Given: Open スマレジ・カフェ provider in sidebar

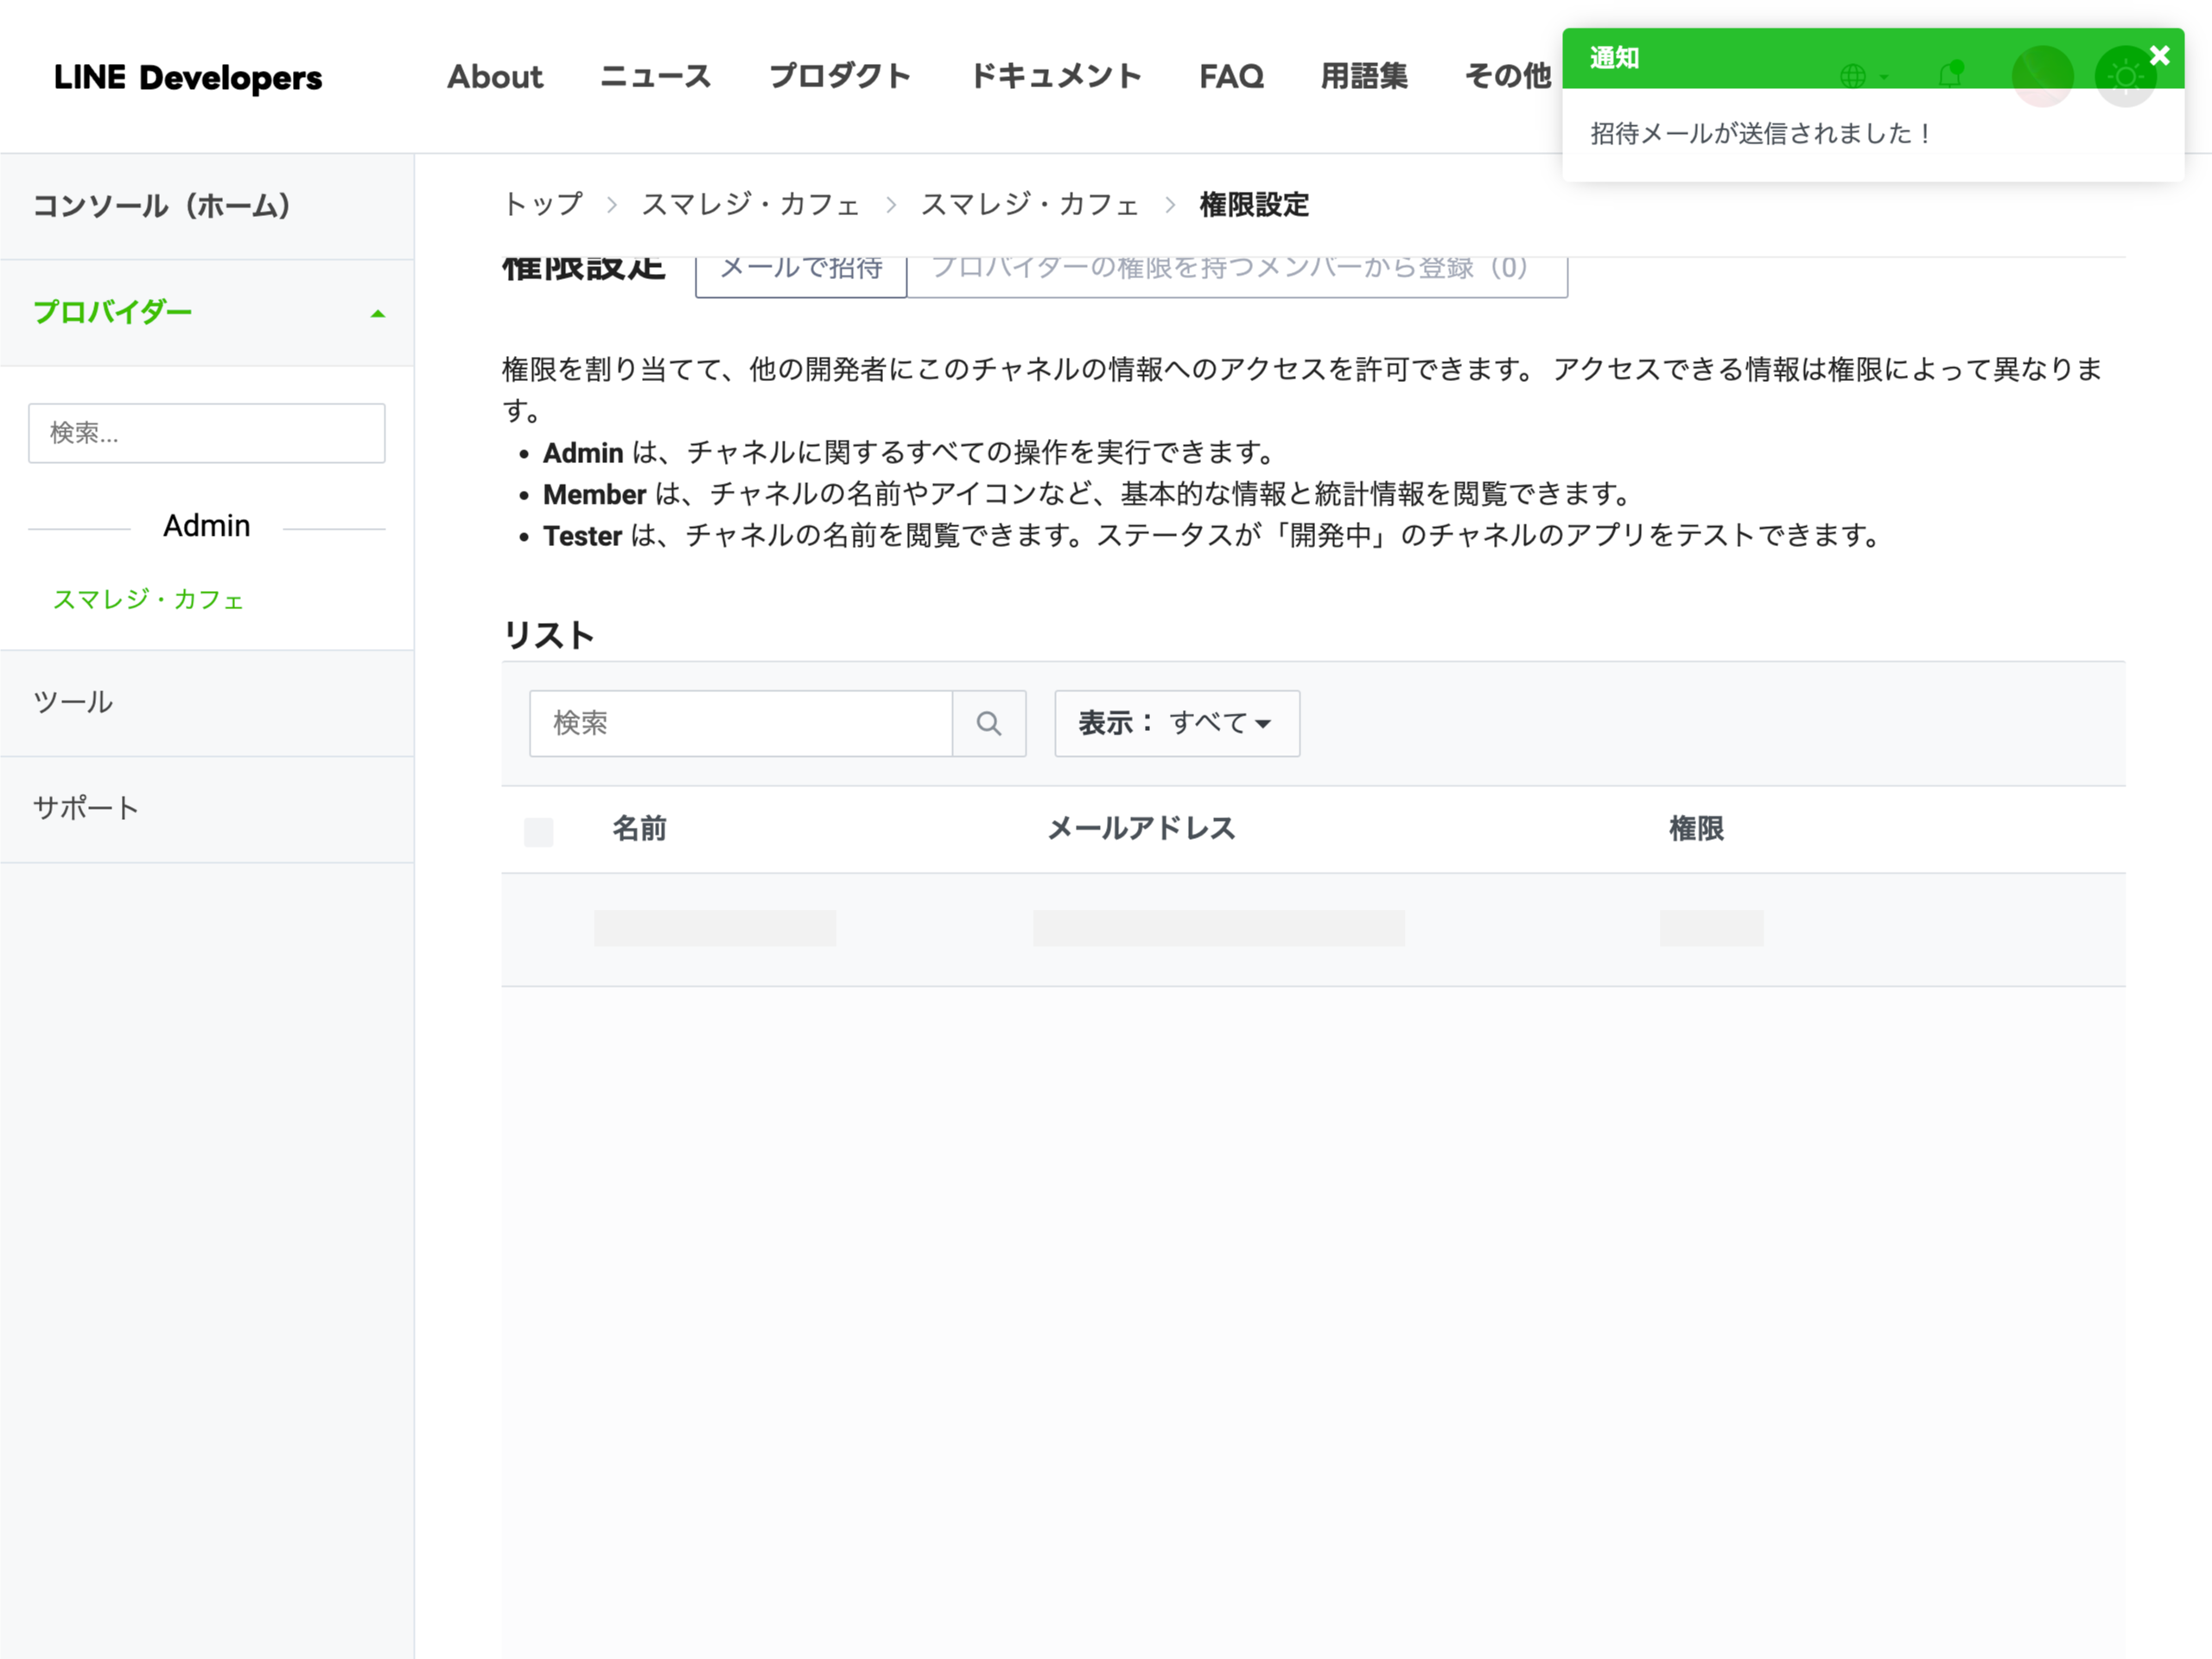Looking at the screenshot, I should 148,599.
